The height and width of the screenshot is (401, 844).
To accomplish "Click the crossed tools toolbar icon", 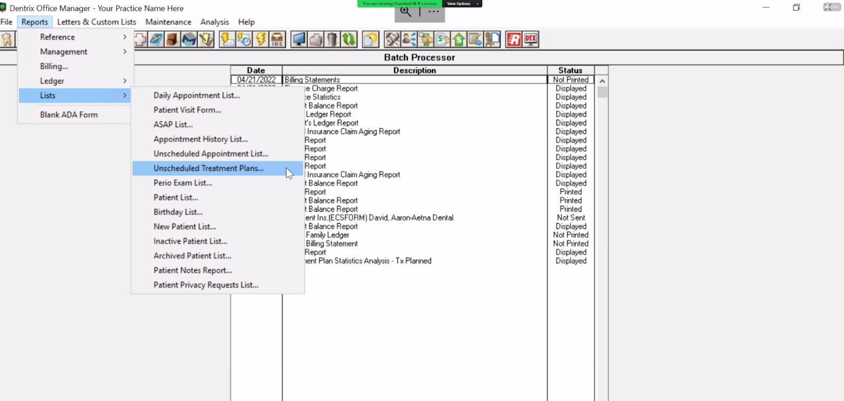I will [392, 40].
